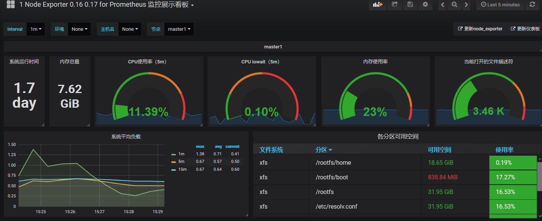The width and height of the screenshot is (542, 221).
Task: Collapse the master1 row header
Action: pyautogui.click(x=273, y=47)
